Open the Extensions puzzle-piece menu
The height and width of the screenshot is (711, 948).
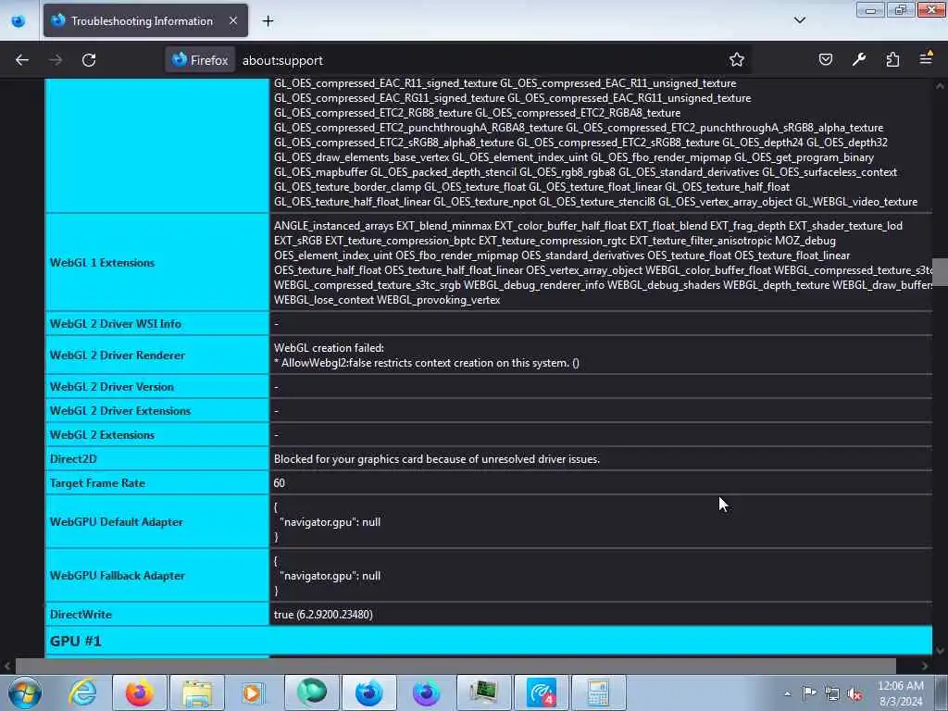(892, 59)
